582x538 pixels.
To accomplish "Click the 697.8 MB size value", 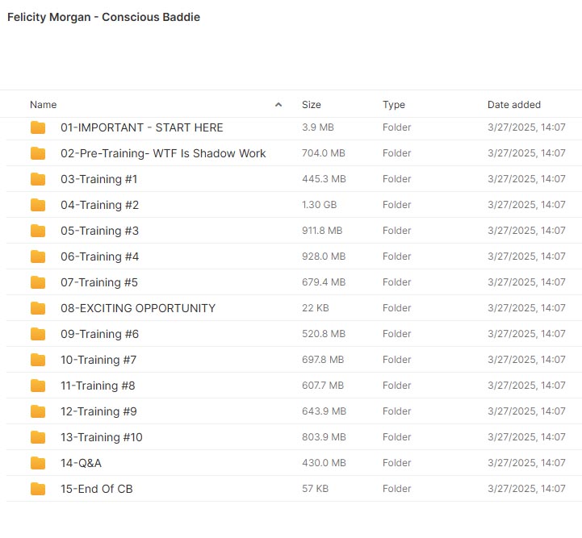I will point(323,359).
